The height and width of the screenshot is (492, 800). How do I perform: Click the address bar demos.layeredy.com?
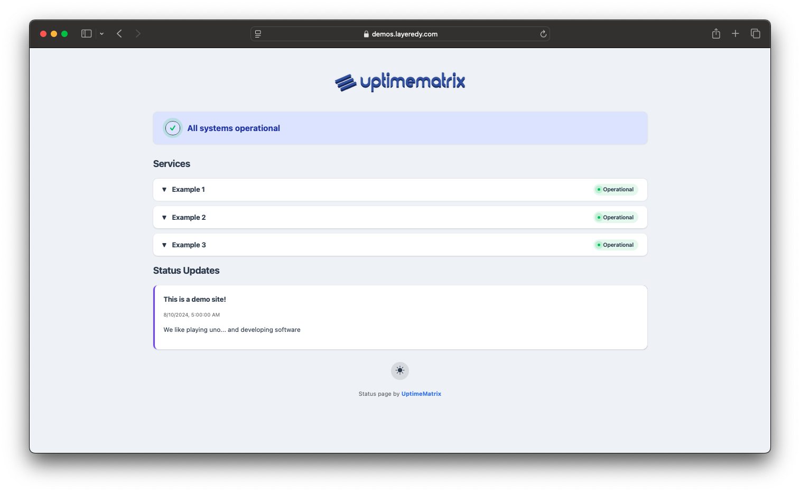pyautogui.click(x=400, y=34)
